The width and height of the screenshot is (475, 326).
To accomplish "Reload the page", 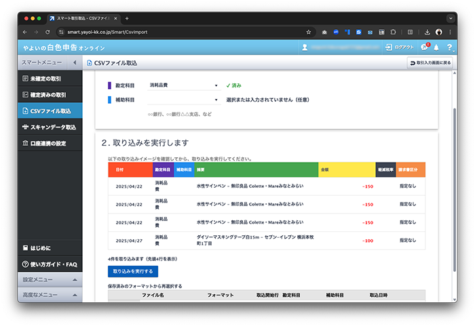I will point(47,32).
